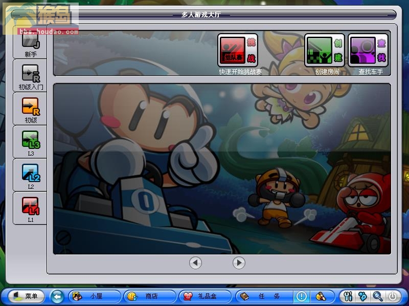Screen dimensions: 409x306
Task: Switch to the 初级入门 channel tab
Action: (x=30, y=75)
